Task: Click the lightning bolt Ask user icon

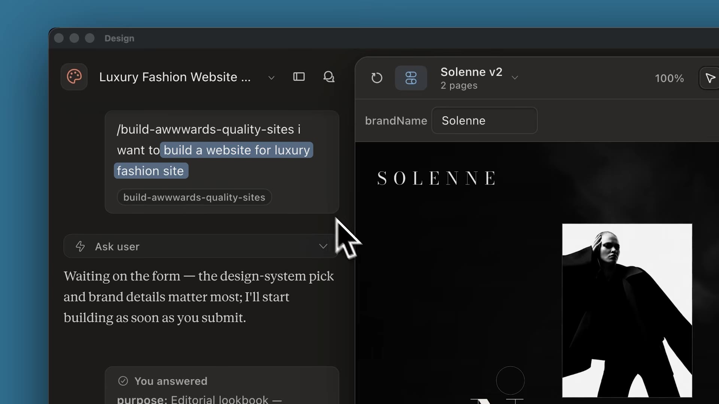Action: point(80,246)
